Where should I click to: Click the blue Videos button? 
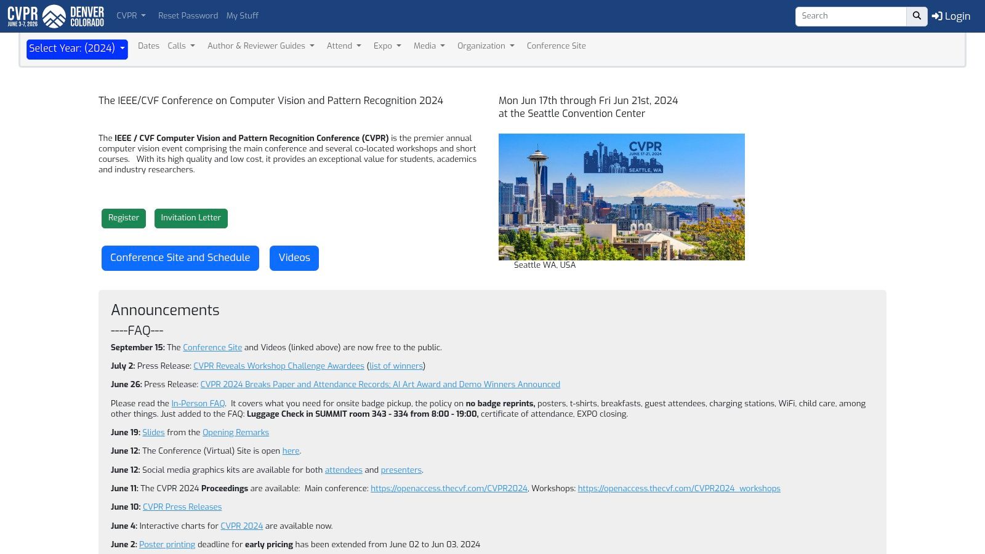(294, 258)
